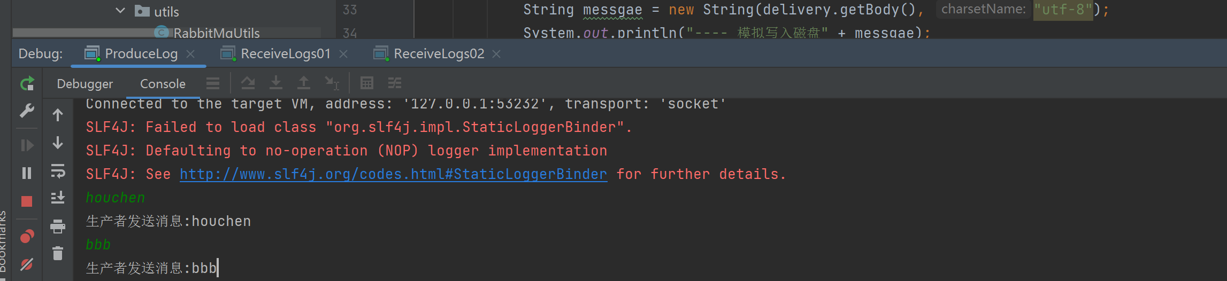Collapse the utils folder in project tree
Image resolution: width=1227 pixels, height=281 pixels.
pyautogui.click(x=120, y=11)
